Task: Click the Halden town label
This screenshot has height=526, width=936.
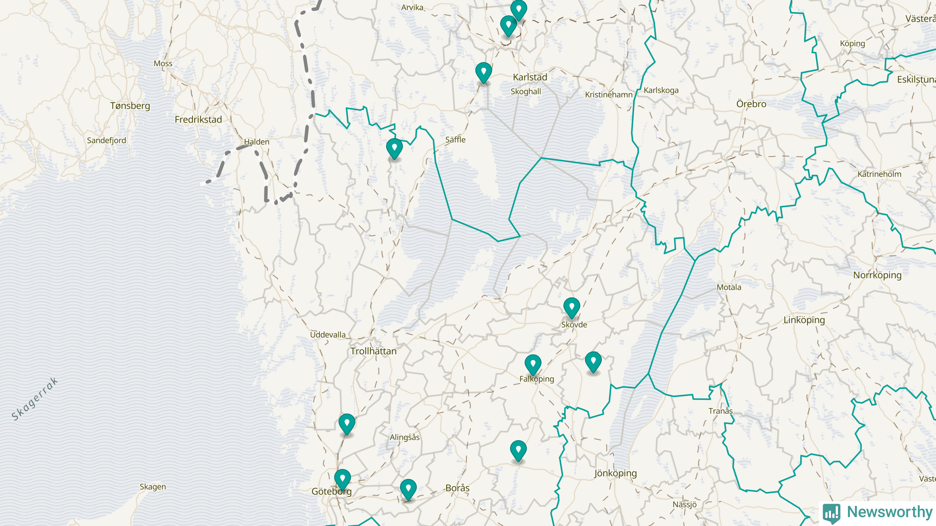Action: pyautogui.click(x=256, y=142)
